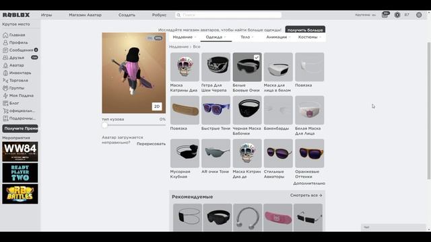431x242 pixels.
Task: Open the RB Battles event banner
Action: (20, 194)
